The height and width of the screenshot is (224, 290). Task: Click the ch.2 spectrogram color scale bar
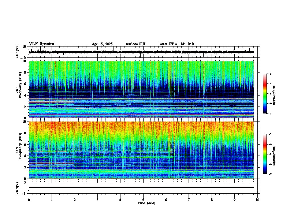click(x=265, y=154)
